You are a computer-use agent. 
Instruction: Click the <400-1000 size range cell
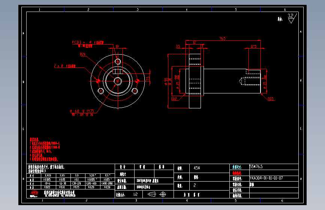click(x=107, y=183)
